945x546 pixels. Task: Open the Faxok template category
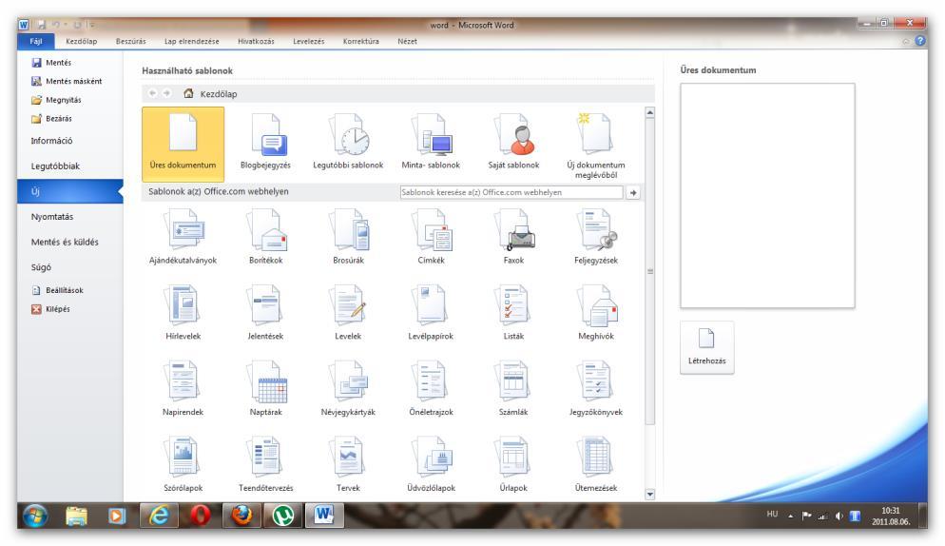[513, 237]
